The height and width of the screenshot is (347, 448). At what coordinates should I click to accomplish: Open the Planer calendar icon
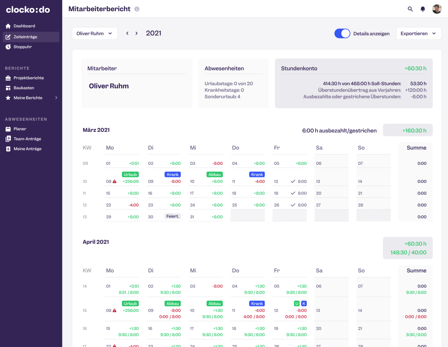pyautogui.click(x=8, y=129)
